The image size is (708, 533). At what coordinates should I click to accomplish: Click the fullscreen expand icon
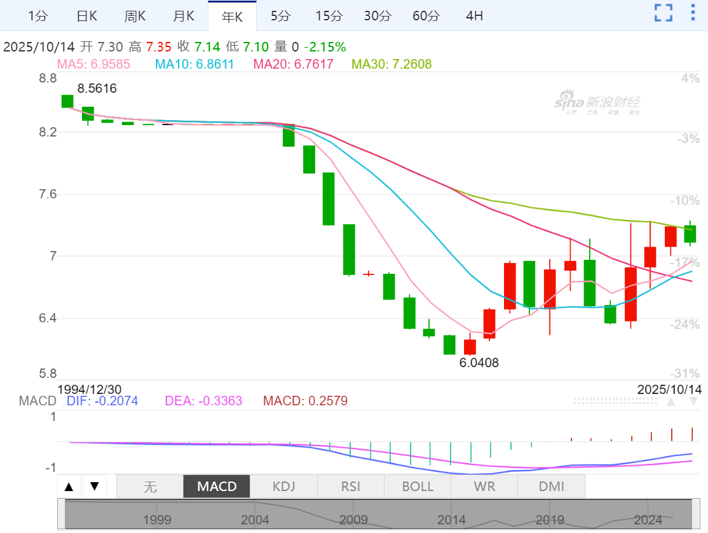point(664,13)
